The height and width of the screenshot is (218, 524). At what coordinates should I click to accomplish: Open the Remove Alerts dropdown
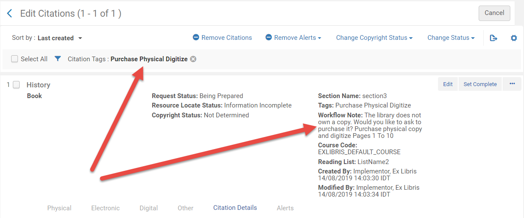pos(293,38)
